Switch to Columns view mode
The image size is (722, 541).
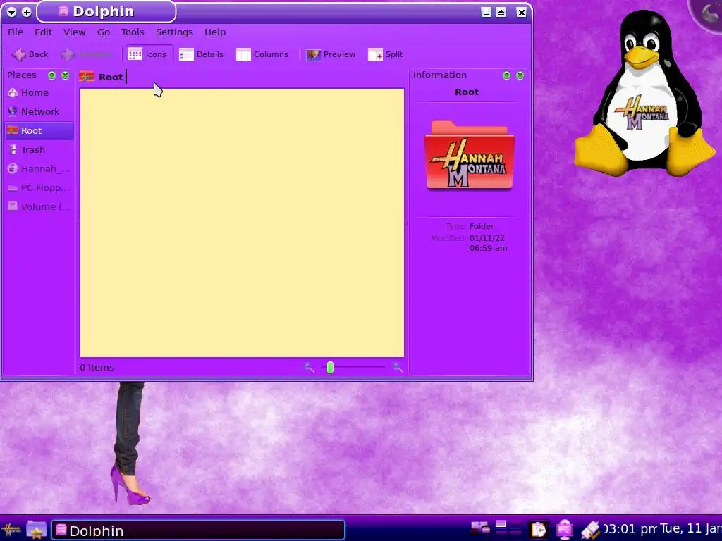point(262,54)
